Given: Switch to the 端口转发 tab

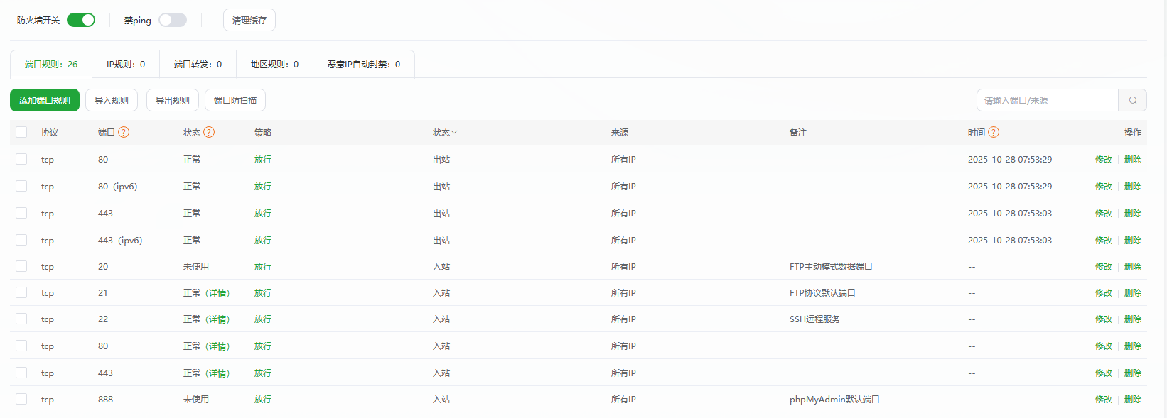Looking at the screenshot, I should click(198, 64).
